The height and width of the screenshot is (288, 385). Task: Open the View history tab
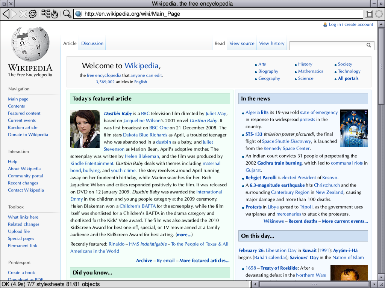[271, 43]
